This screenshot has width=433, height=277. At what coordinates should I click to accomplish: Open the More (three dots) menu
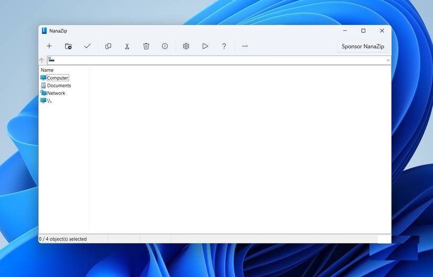[245, 46]
